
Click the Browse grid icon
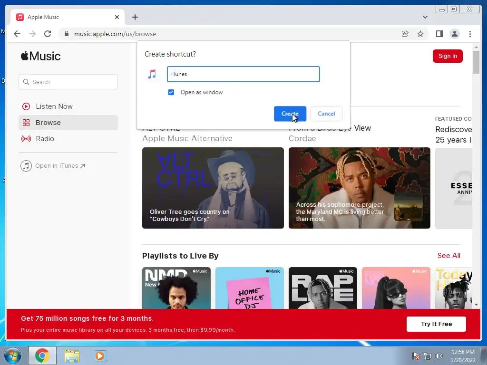(26, 123)
